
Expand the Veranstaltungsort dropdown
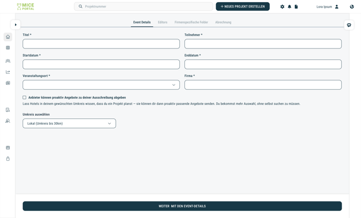tap(101, 85)
